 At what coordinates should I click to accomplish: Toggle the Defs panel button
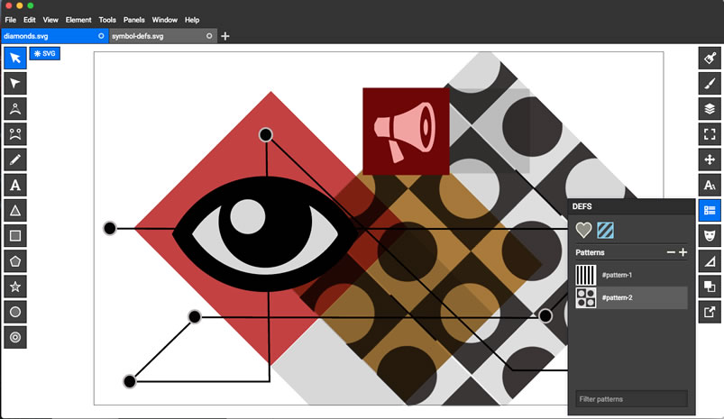click(710, 210)
